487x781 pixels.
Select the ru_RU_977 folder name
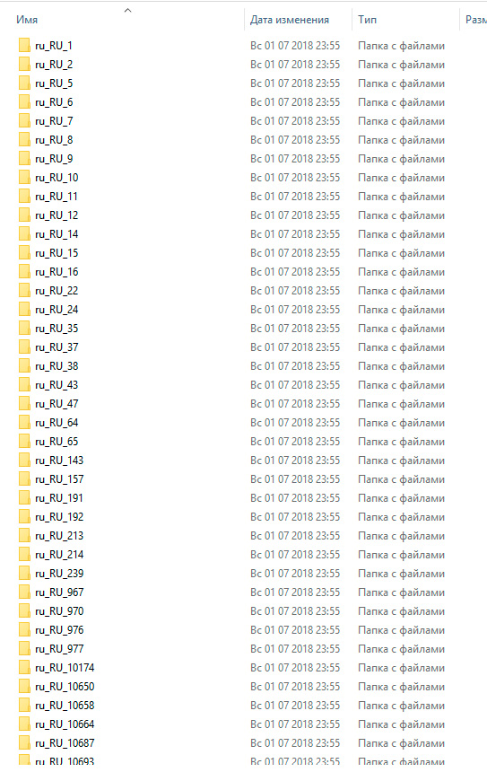(59, 649)
